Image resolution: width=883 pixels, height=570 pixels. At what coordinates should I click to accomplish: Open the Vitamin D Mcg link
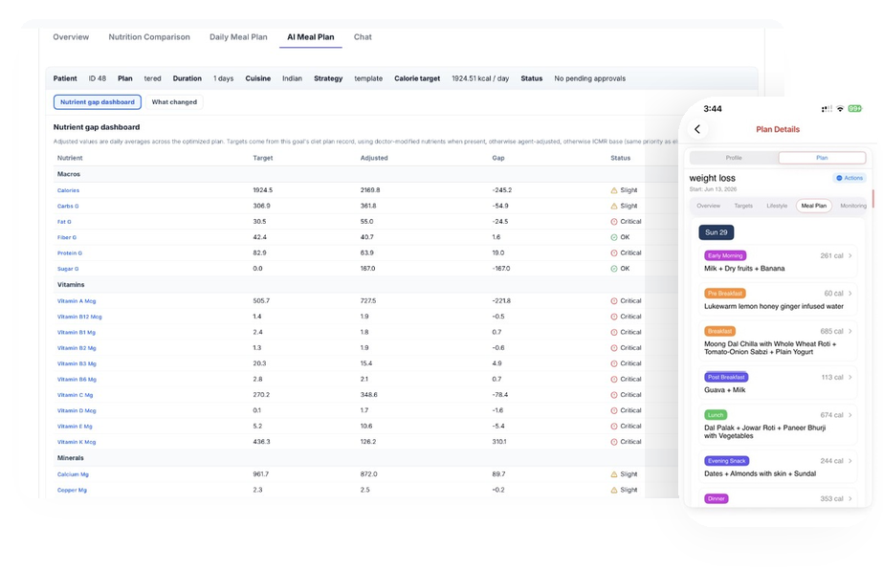pos(77,410)
